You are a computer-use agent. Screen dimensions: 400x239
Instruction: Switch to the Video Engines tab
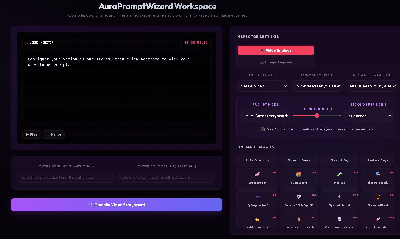click(x=276, y=50)
